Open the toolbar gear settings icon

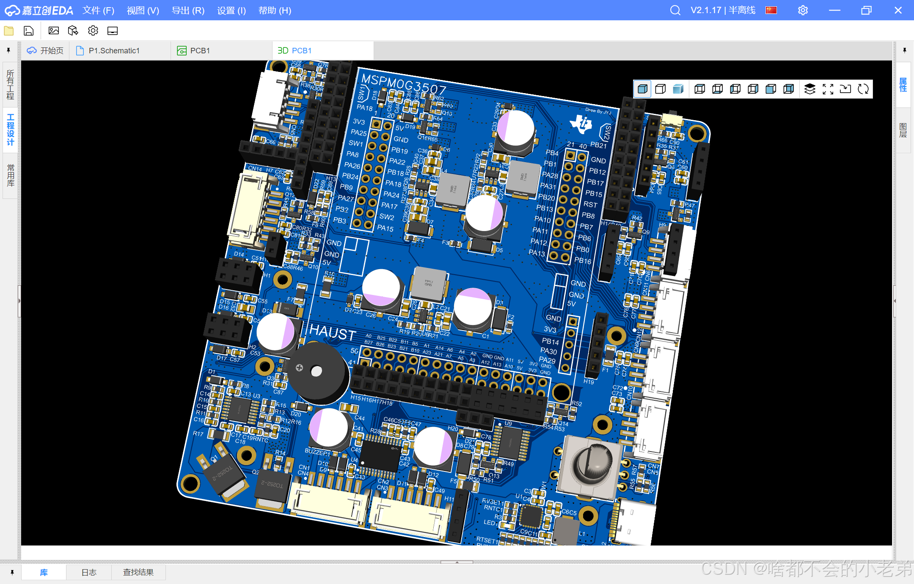[93, 30]
